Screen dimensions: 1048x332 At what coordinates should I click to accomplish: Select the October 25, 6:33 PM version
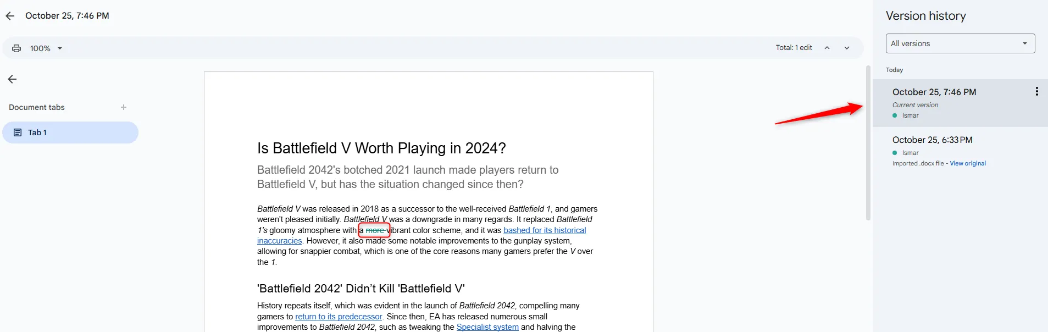tap(960, 151)
